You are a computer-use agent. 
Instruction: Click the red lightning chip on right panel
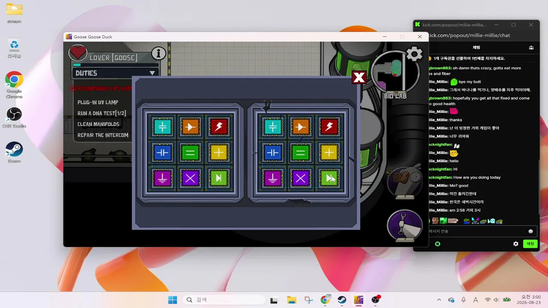[329, 127]
